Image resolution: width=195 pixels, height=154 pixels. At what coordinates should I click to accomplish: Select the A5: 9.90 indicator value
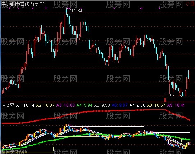pos(102,105)
